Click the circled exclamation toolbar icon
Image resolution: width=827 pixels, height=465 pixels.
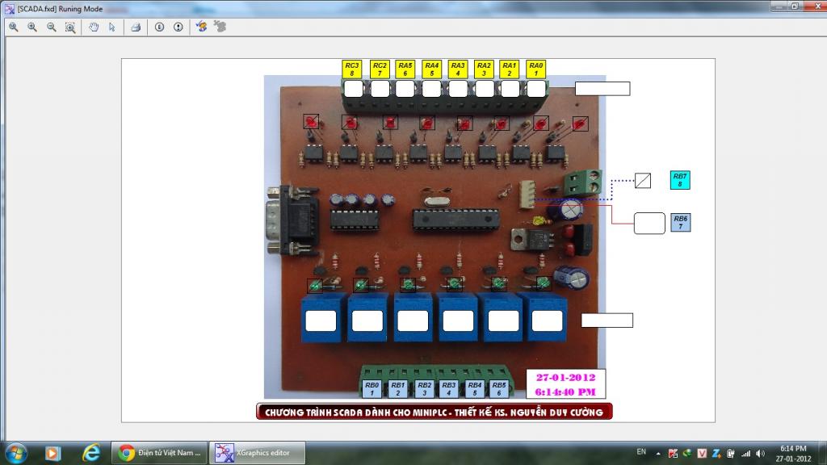tap(178, 27)
